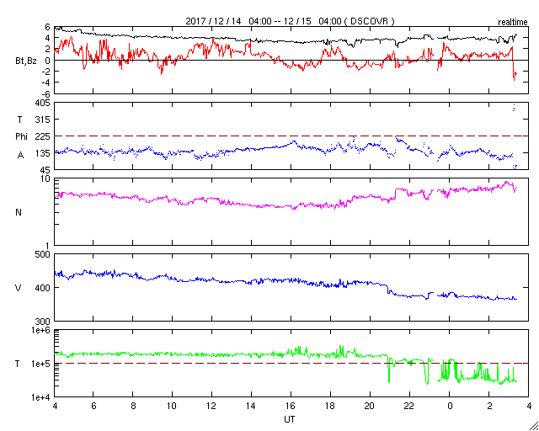Click the 'UT' x-axis label
Viewport: 539px width, 431px height.
[x=290, y=419]
